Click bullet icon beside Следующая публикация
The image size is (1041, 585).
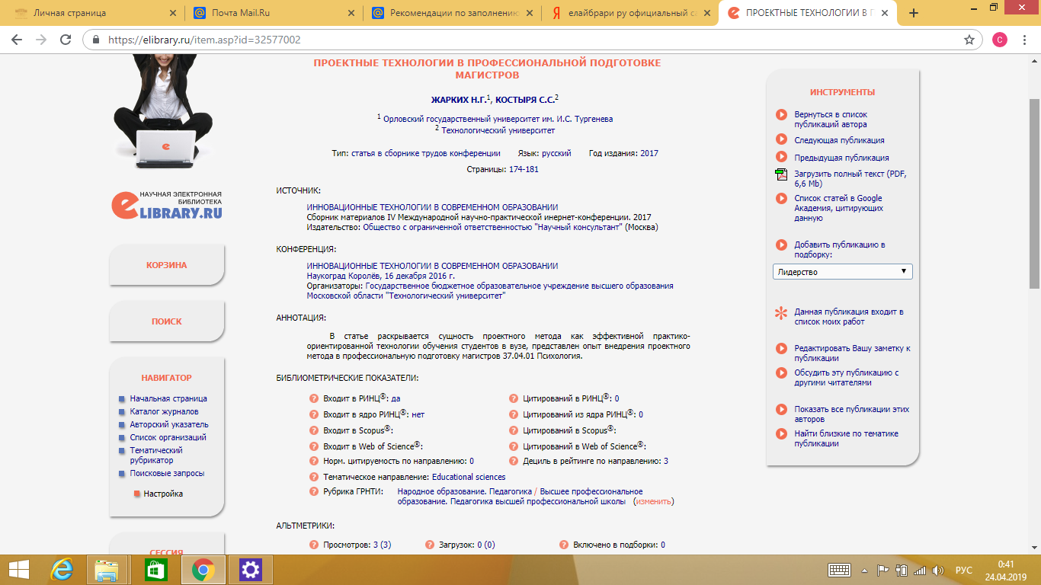(781, 139)
